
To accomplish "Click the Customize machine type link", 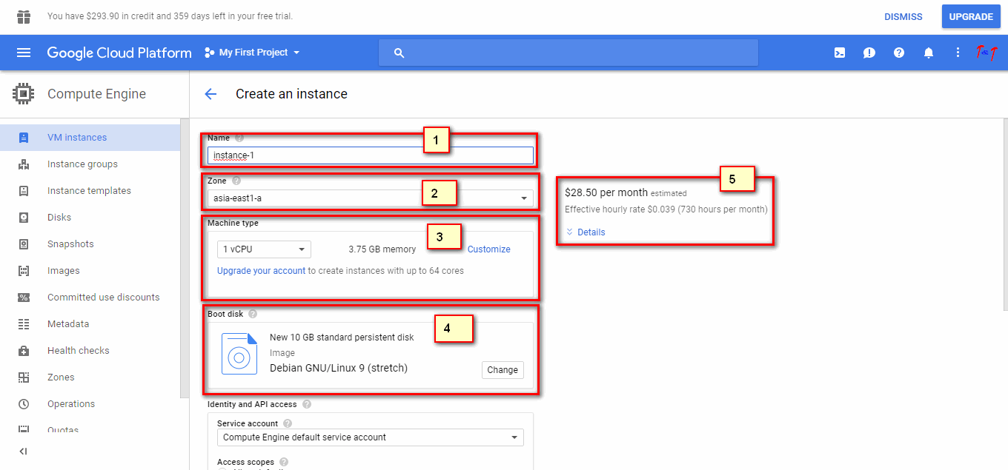I will point(489,249).
